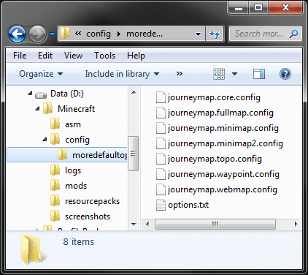308x275 pixels.
Task: Collapse the Data (D:) tree node
Action: coord(30,94)
